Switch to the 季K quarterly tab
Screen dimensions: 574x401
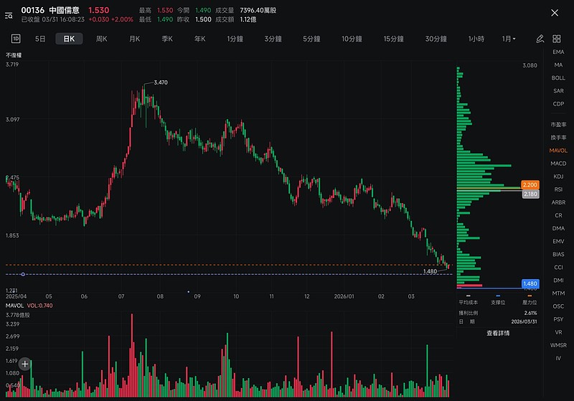tap(167, 39)
